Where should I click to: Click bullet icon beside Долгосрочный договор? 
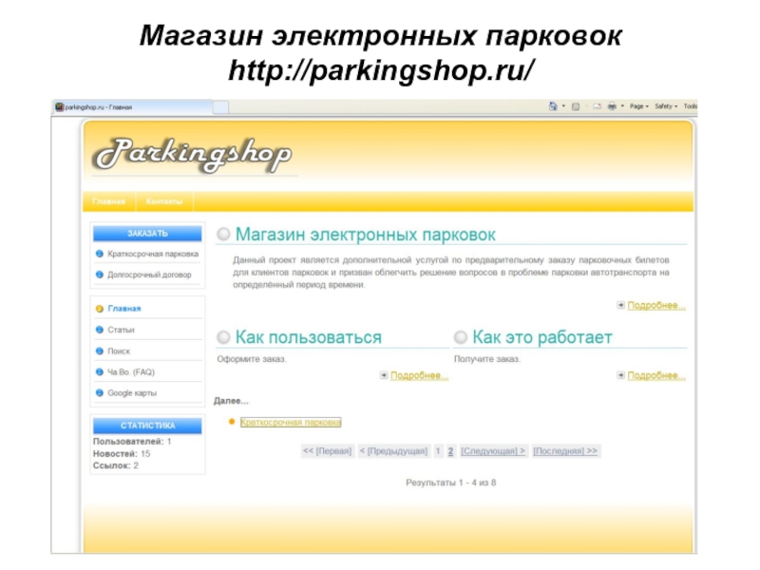[100, 275]
